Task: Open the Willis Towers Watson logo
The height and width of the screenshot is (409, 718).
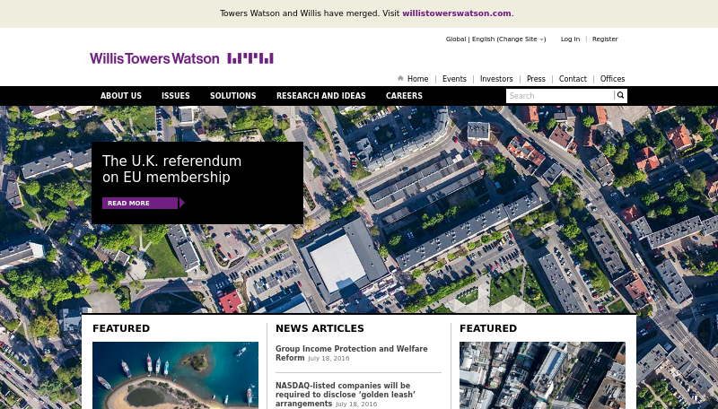Action: (x=182, y=58)
